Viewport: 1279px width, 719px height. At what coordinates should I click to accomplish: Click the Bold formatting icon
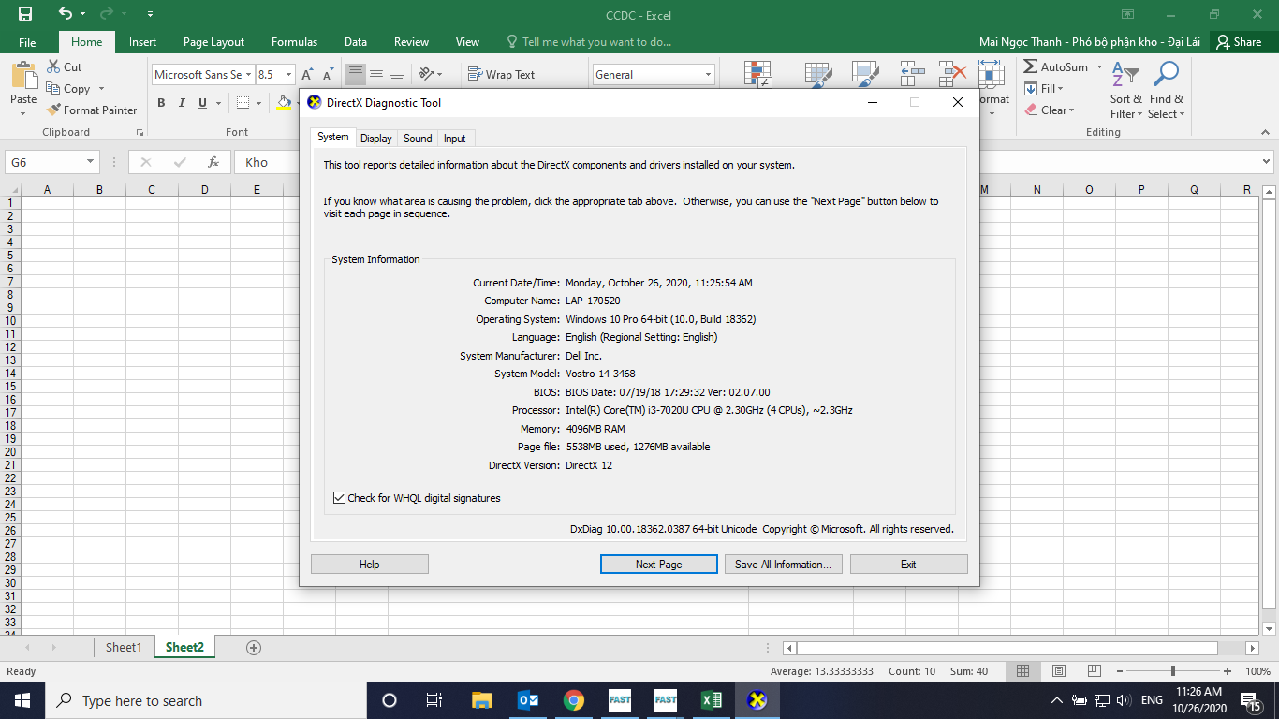tap(161, 103)
